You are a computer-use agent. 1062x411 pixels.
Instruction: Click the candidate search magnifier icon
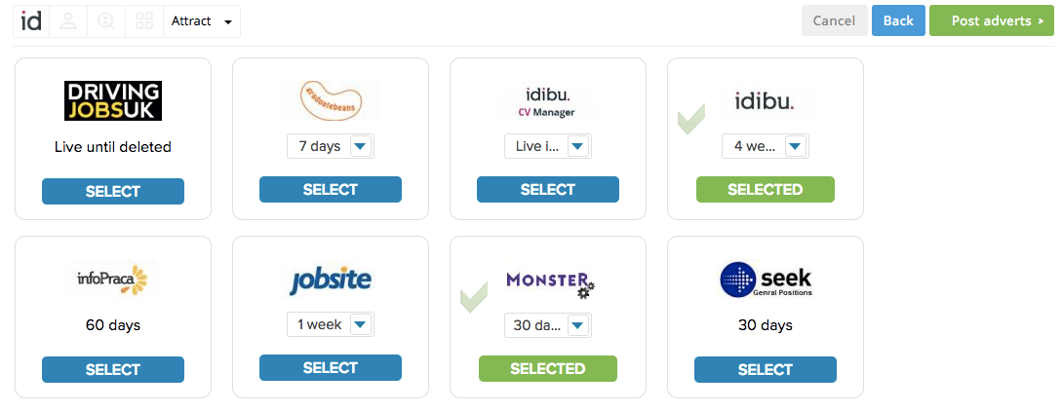tap(106, 20)
